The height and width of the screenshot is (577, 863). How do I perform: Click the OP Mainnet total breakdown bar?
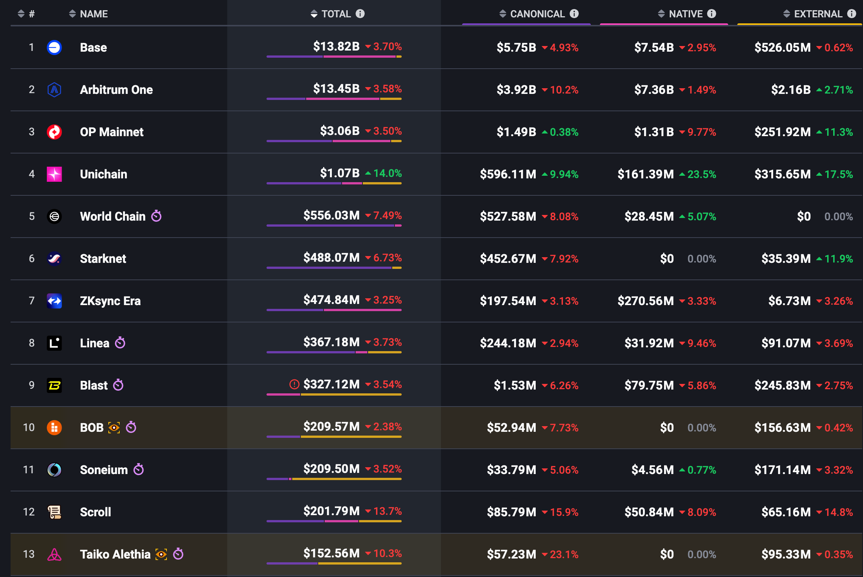pos(334,141)
